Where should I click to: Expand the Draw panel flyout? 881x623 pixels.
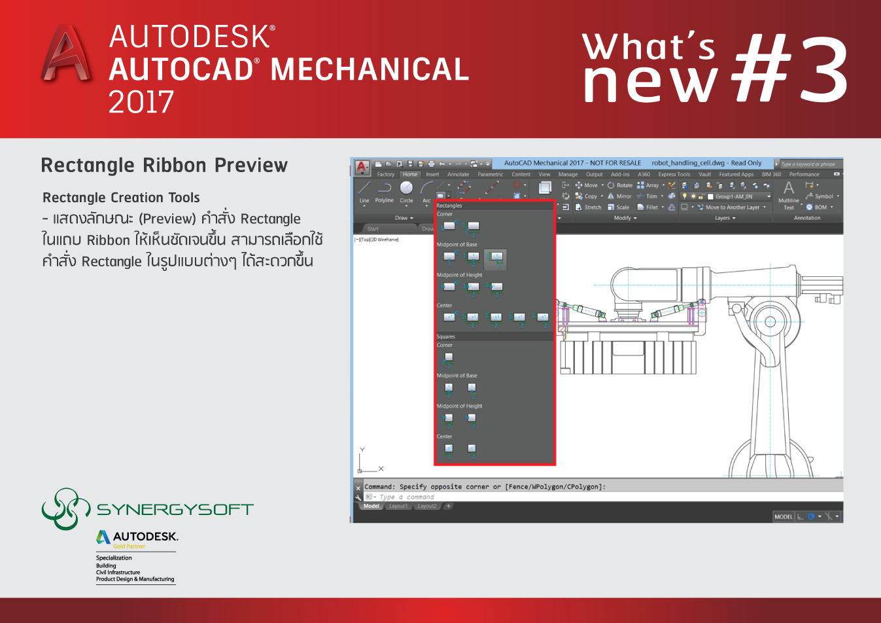pos(404,218)
